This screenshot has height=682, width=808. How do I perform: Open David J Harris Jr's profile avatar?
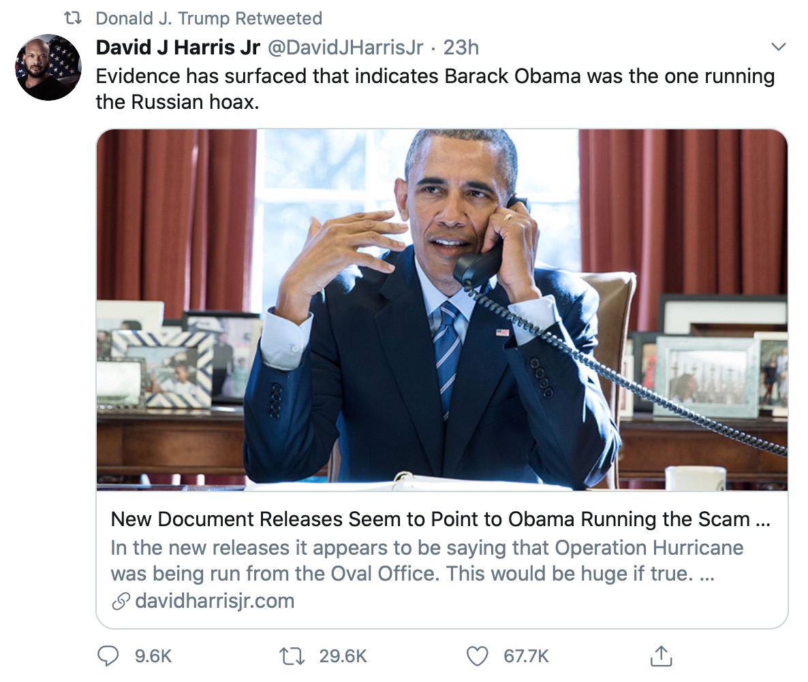coord(48,67)
